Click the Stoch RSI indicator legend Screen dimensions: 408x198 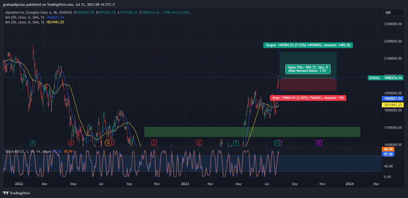click(28, 151)
